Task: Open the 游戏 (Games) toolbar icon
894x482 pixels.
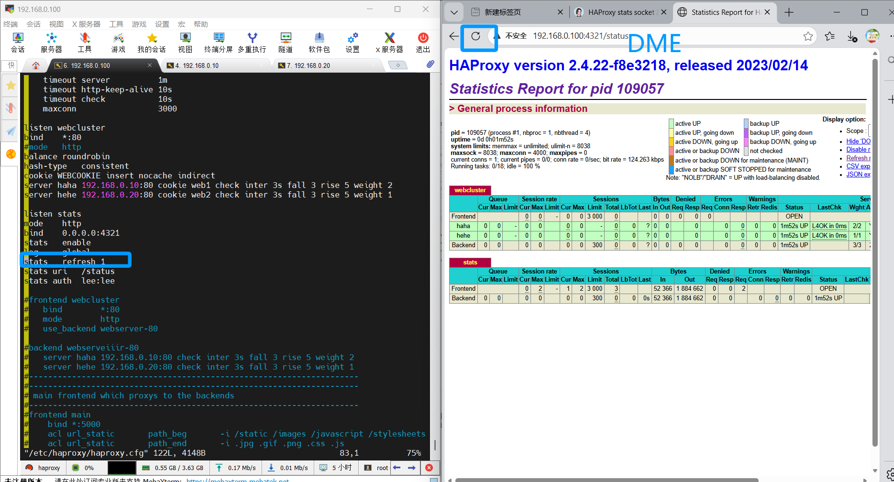Action: (118, 42)
